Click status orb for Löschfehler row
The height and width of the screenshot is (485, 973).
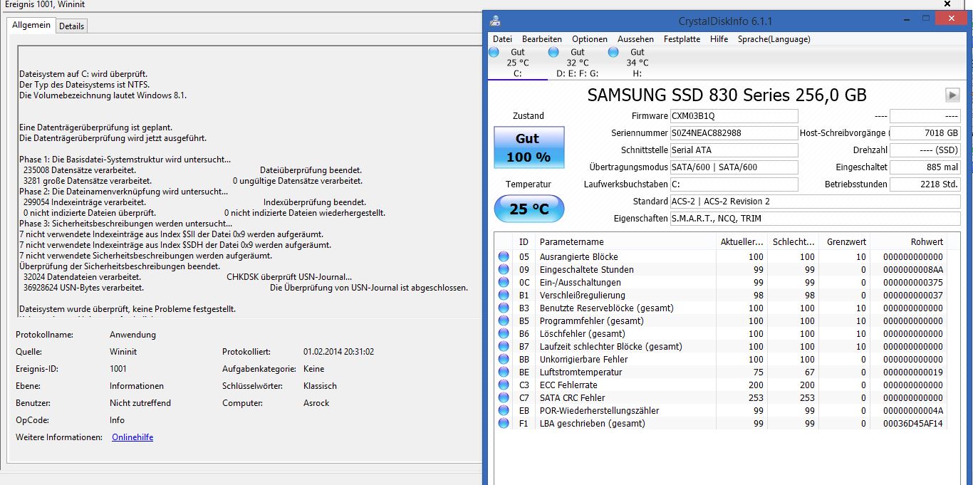tap(504, 333)
